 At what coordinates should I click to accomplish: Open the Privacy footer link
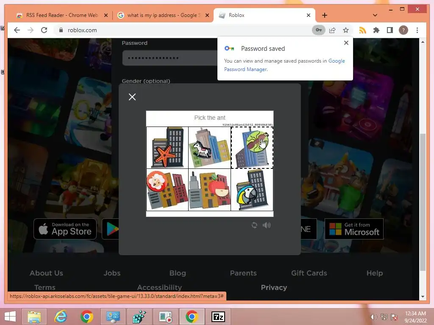tap(274, 287)
